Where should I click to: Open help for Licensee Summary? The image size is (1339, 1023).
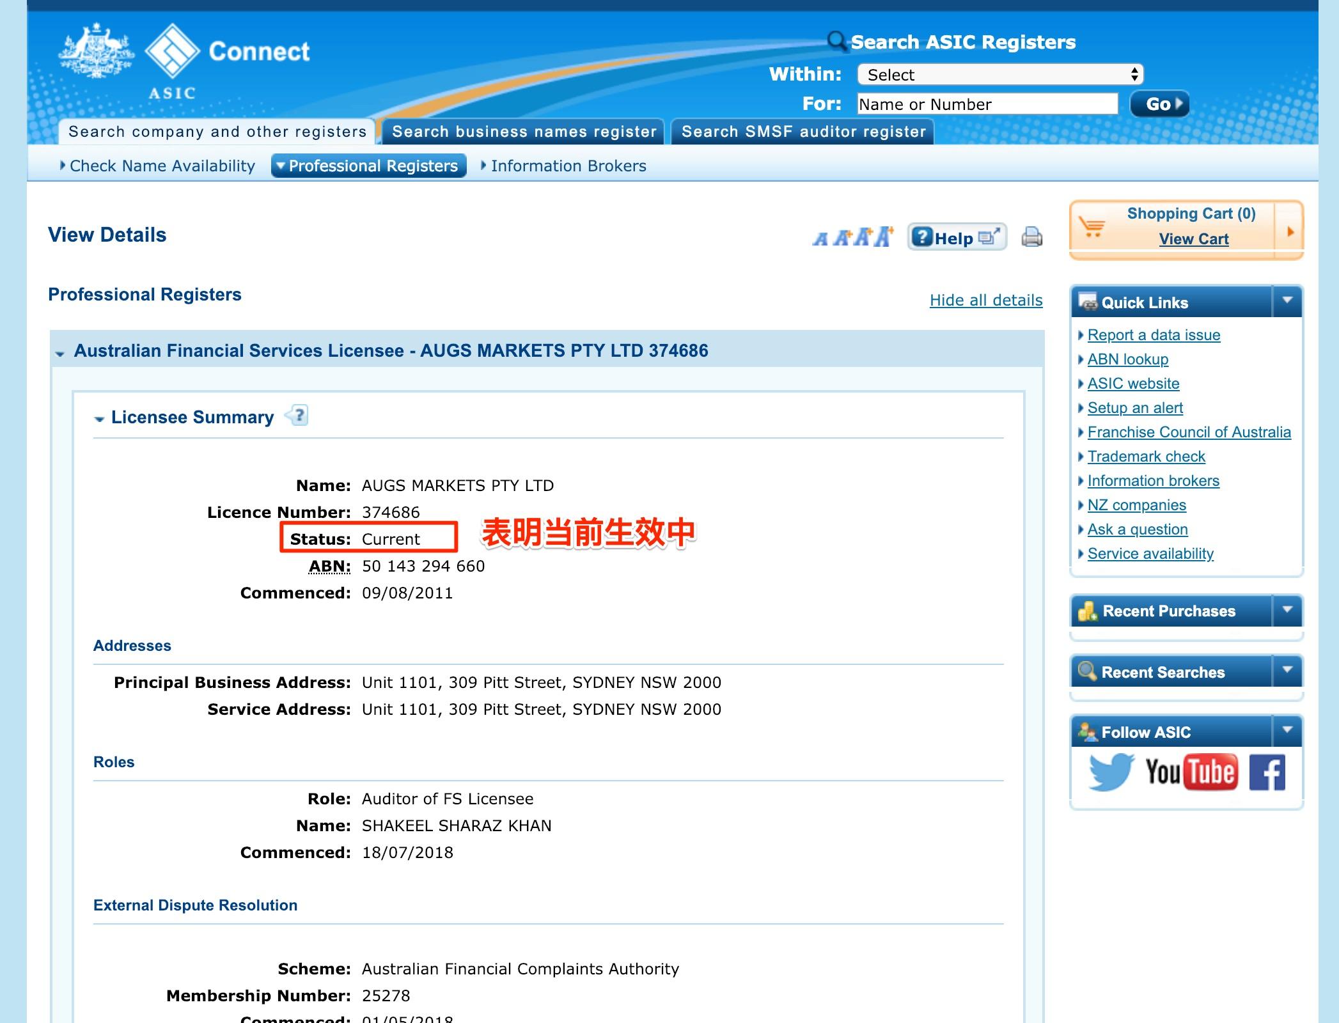coord(298,416)
